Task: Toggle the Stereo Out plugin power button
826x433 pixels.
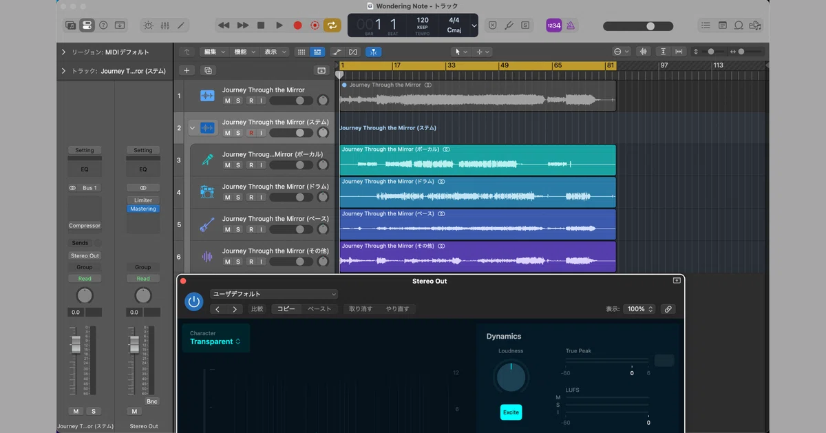Action: 194,302
